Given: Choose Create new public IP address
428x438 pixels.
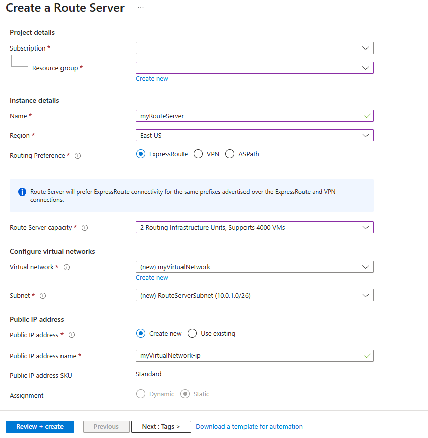Looking at the screenshot, I should pos(141,333).
